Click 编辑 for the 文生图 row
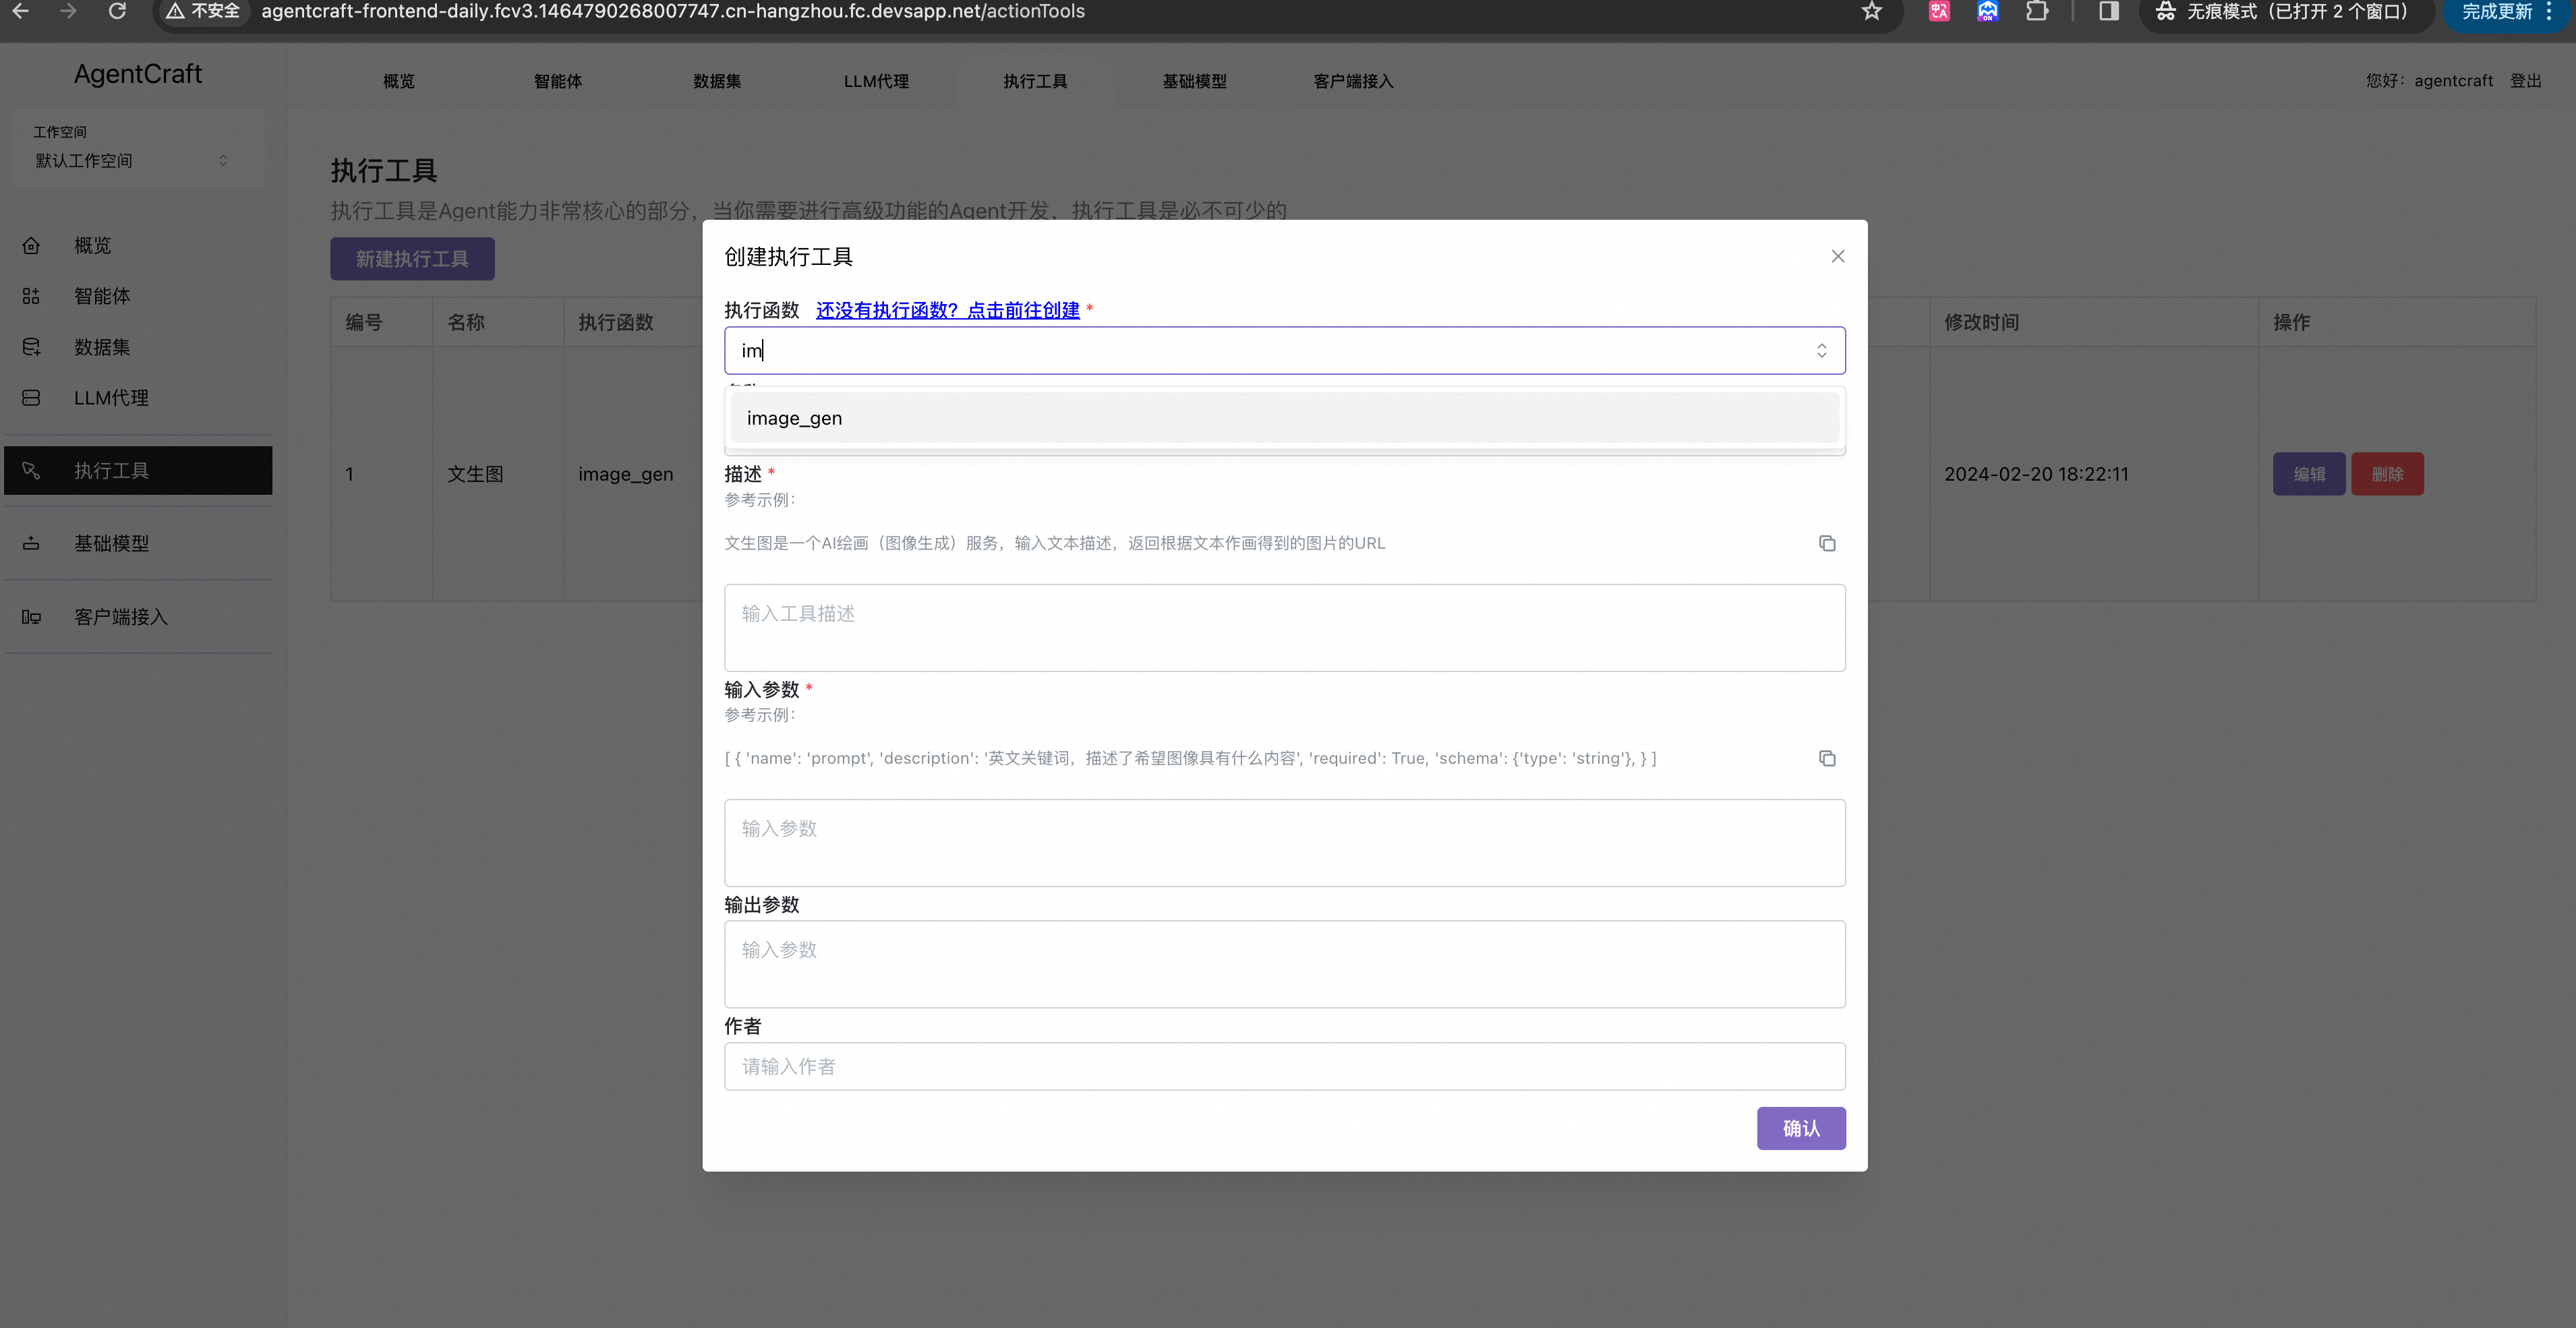This screenshot has width=2576, height=1328. pos(2309,474)
